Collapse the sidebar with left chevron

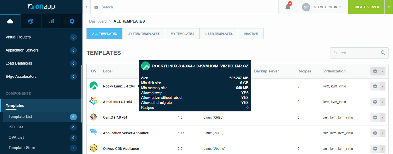coord(86,7)
